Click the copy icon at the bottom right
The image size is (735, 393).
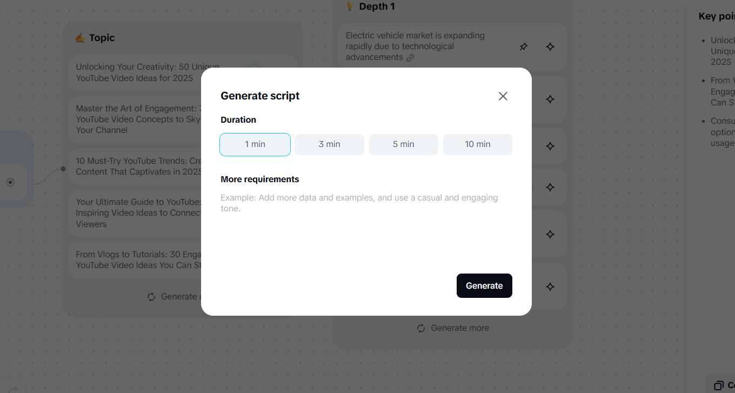[x=718, y=385]
